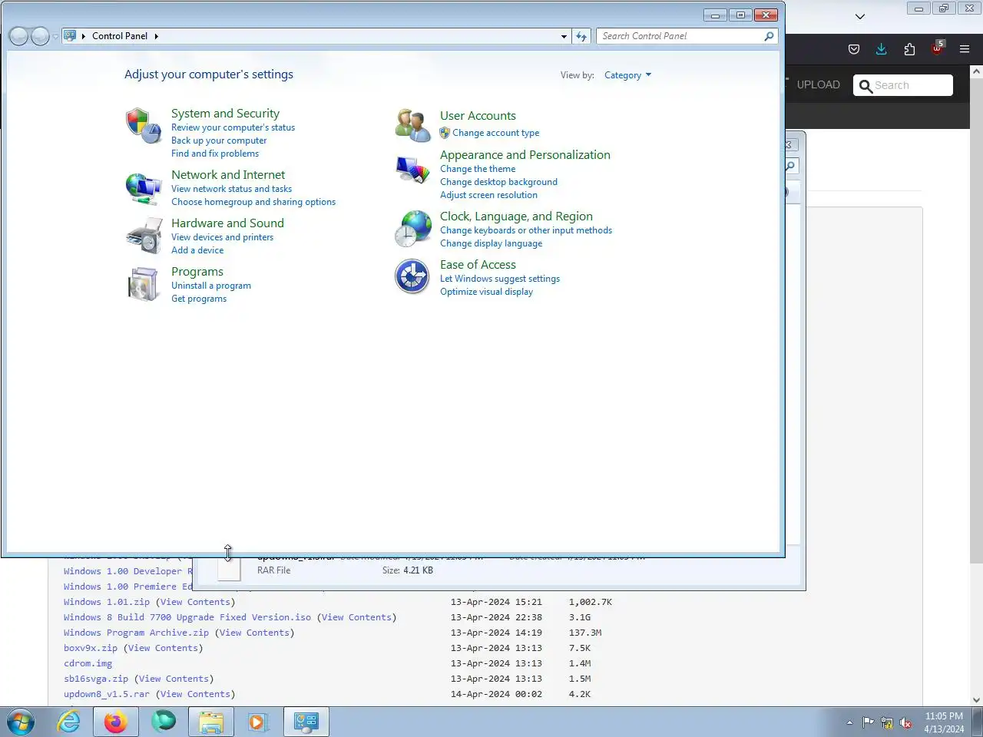Open Firefox hamburger application menu

965,49
